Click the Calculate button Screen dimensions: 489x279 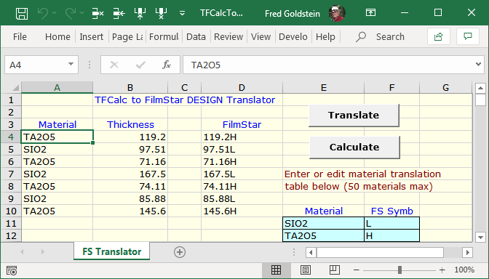tap(354, 147)
